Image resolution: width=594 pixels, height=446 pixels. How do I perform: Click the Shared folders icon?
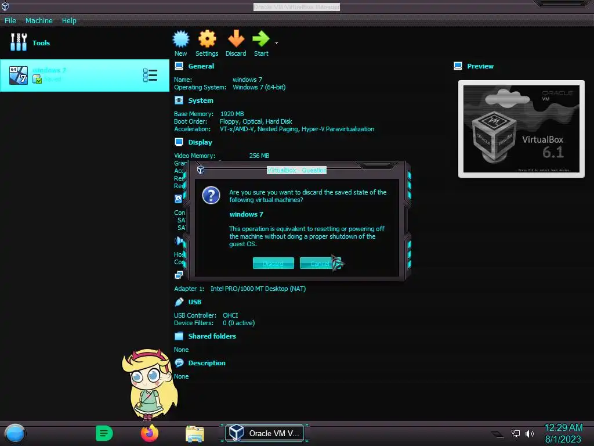(x=179, y=336)
